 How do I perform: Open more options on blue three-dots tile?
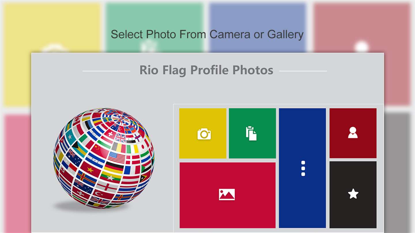(x=302, y=168)
